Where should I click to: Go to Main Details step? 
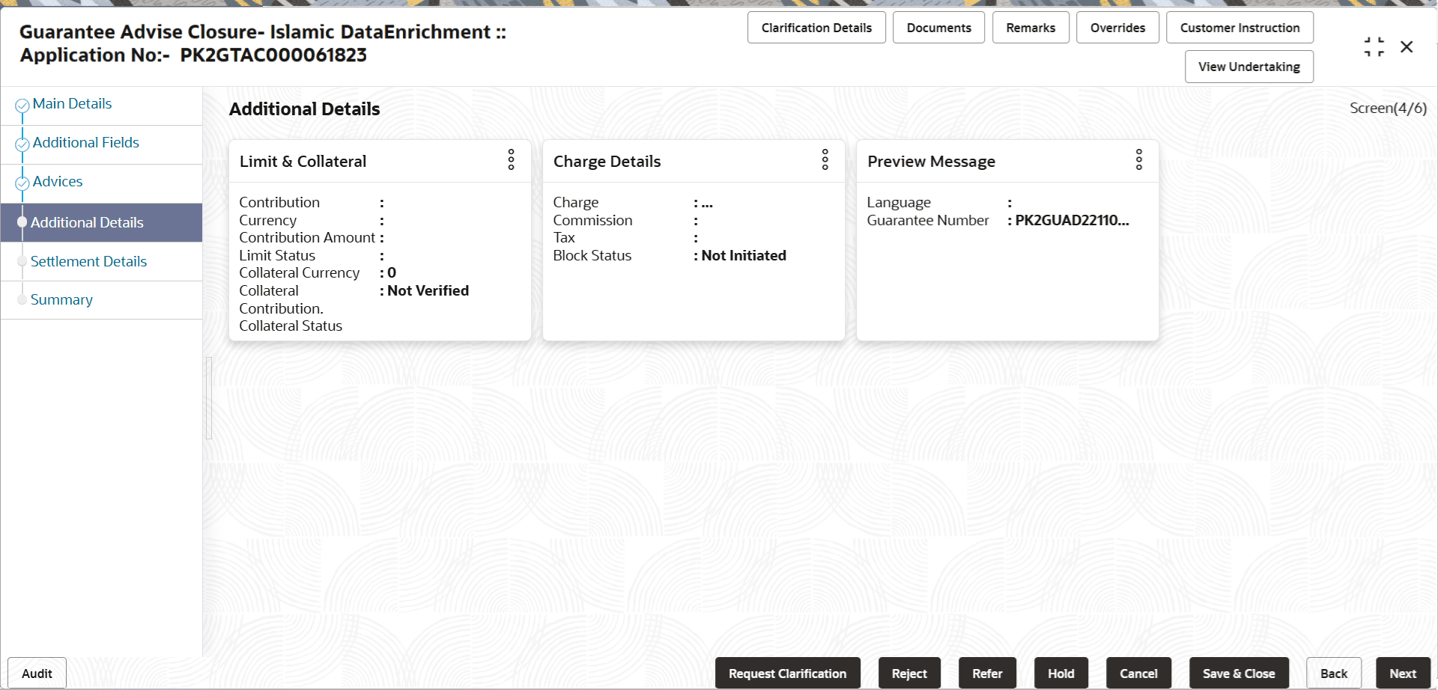coord(72,104)
